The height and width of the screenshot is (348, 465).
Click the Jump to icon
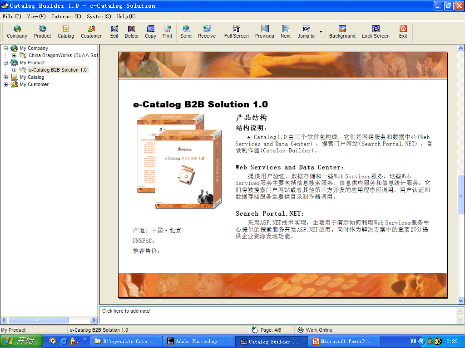click(x=306, y=32)
